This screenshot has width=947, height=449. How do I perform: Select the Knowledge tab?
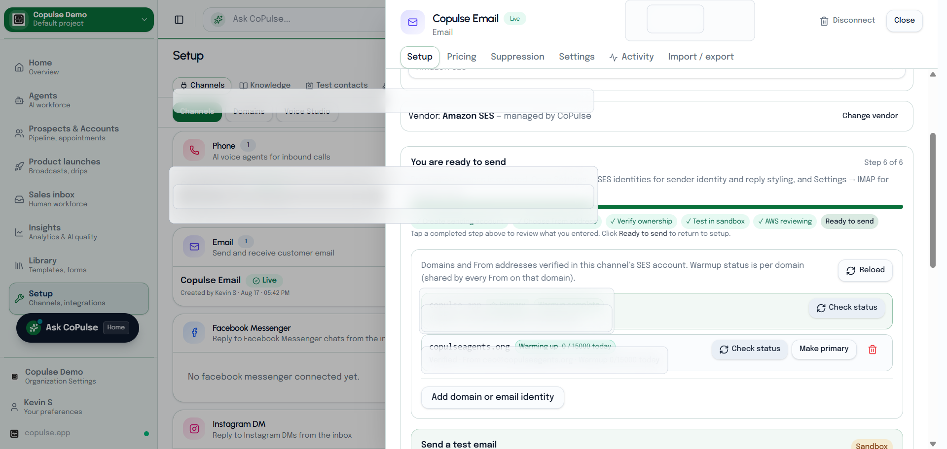coord(265,85)
